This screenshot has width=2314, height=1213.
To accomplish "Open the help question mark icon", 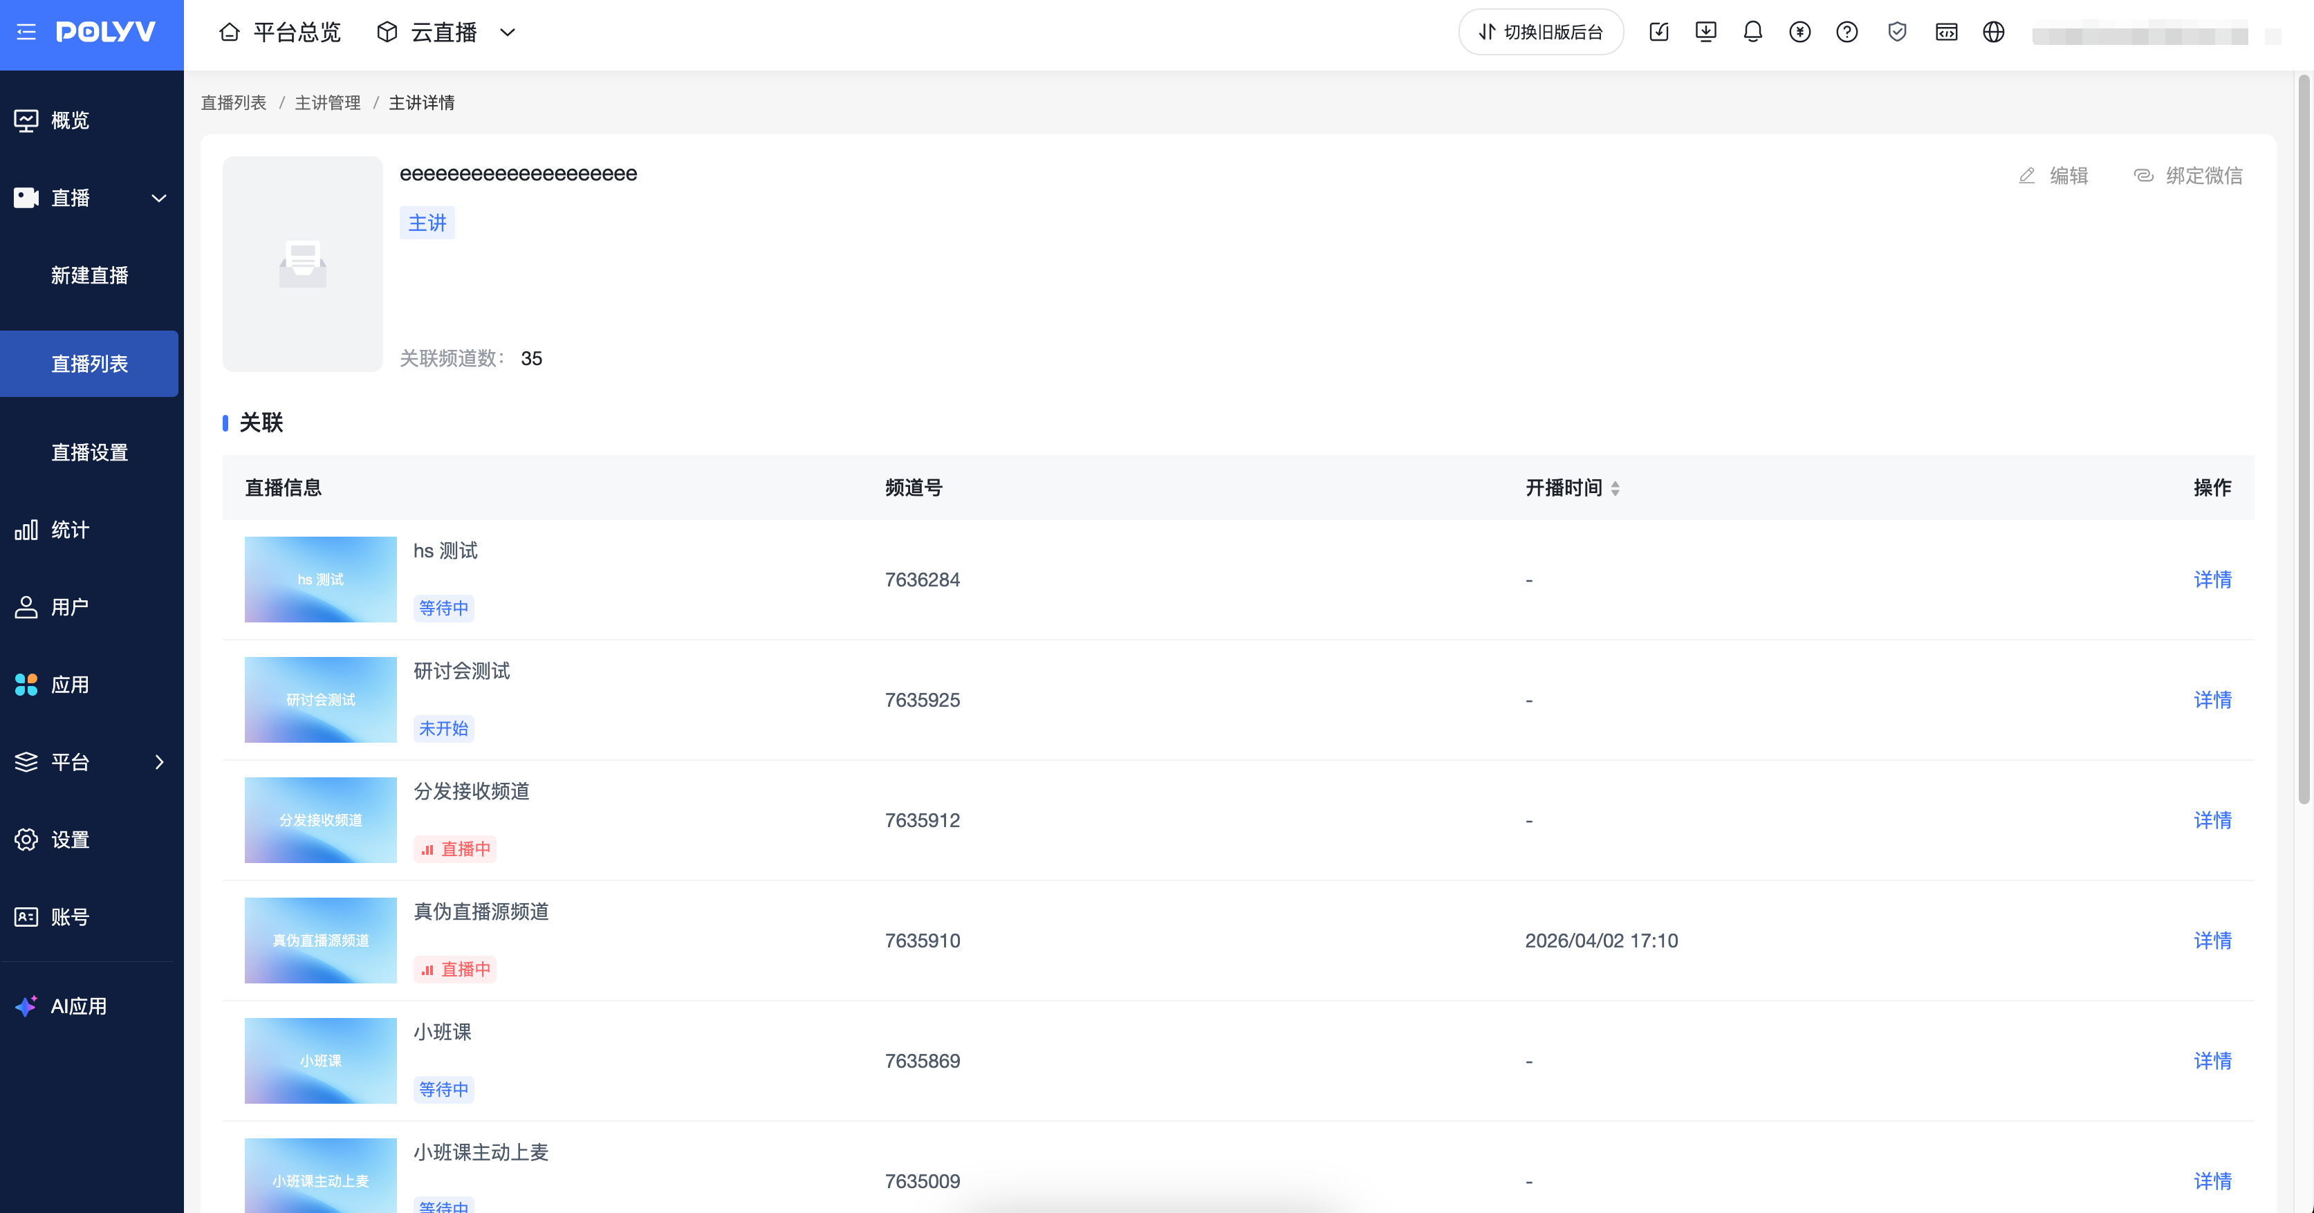I will [x=1847, y=33].
